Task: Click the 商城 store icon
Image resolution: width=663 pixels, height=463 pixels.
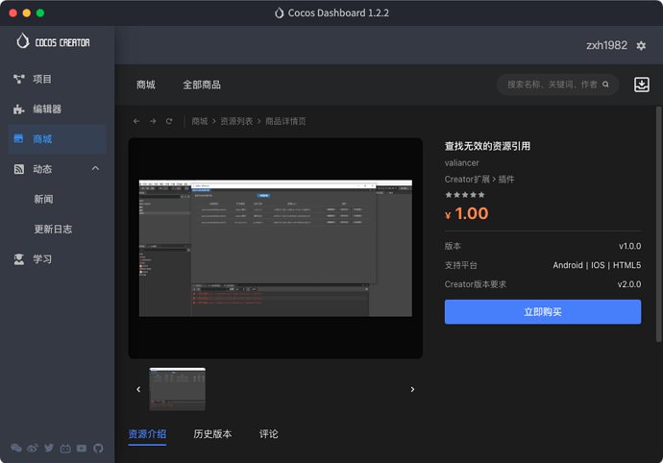Action: point(18,138)
